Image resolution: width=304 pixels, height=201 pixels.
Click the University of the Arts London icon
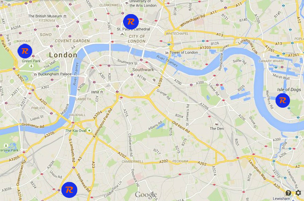(x=127, y=3)
